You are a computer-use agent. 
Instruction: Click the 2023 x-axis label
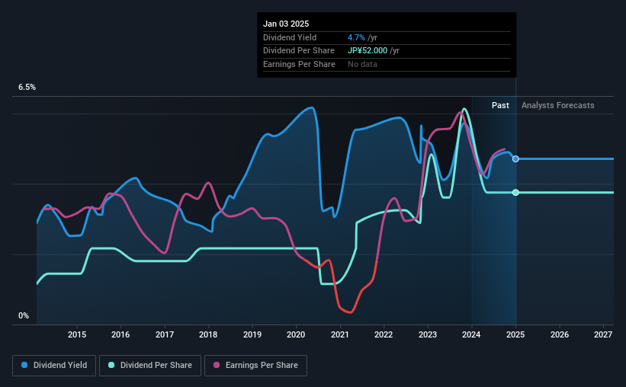tap(428, 334)
